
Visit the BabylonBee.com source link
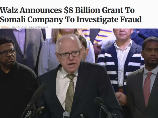pyautogui.click(x=38, y=27)
